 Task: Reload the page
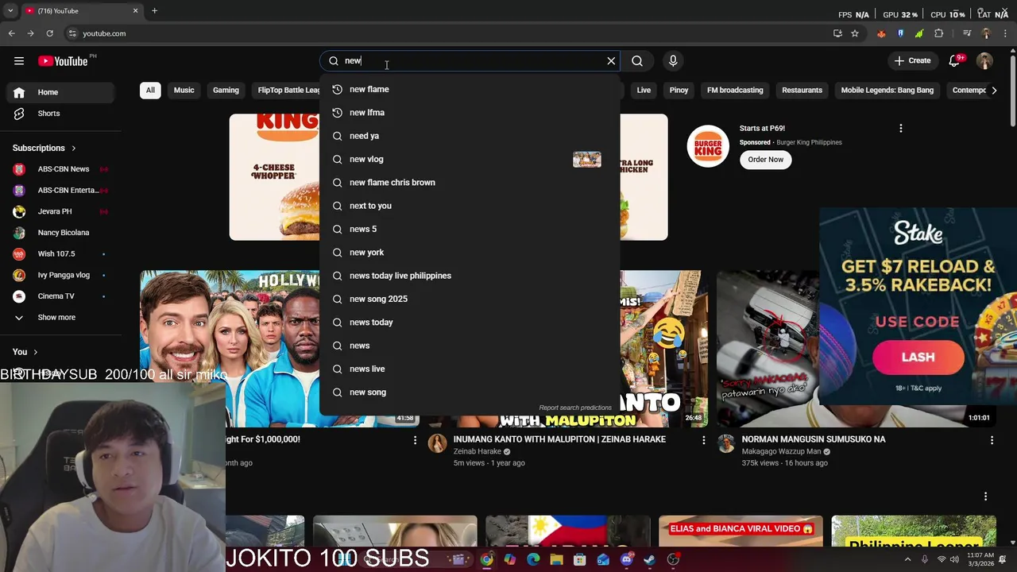49,33
